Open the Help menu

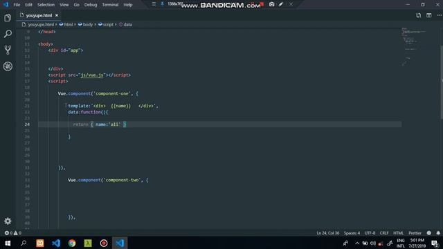coord(127,5)
